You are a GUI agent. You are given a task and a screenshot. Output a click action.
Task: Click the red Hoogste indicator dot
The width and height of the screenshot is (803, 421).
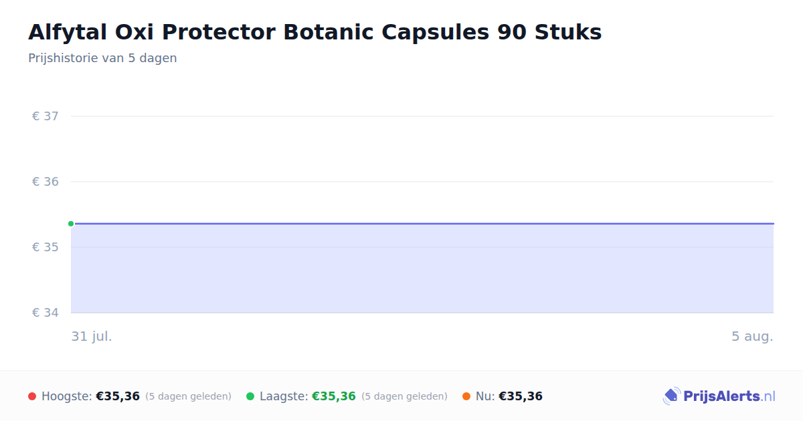[32, 396]
